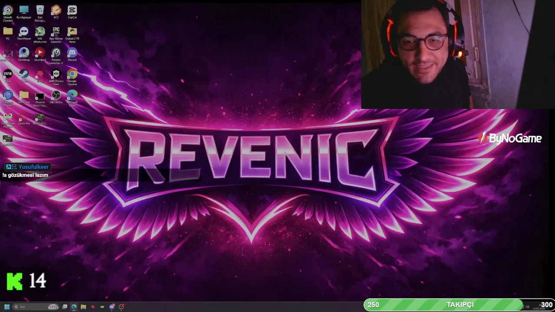Launch Microsoft Edge desktop shortcut

pyautogui.click(x=72, y=98)
